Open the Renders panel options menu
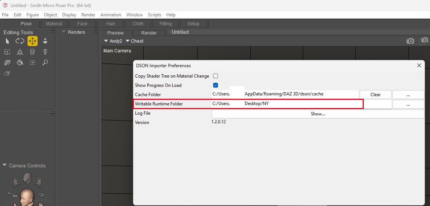Viewport: 430px width, 206px height. [96, 31]
